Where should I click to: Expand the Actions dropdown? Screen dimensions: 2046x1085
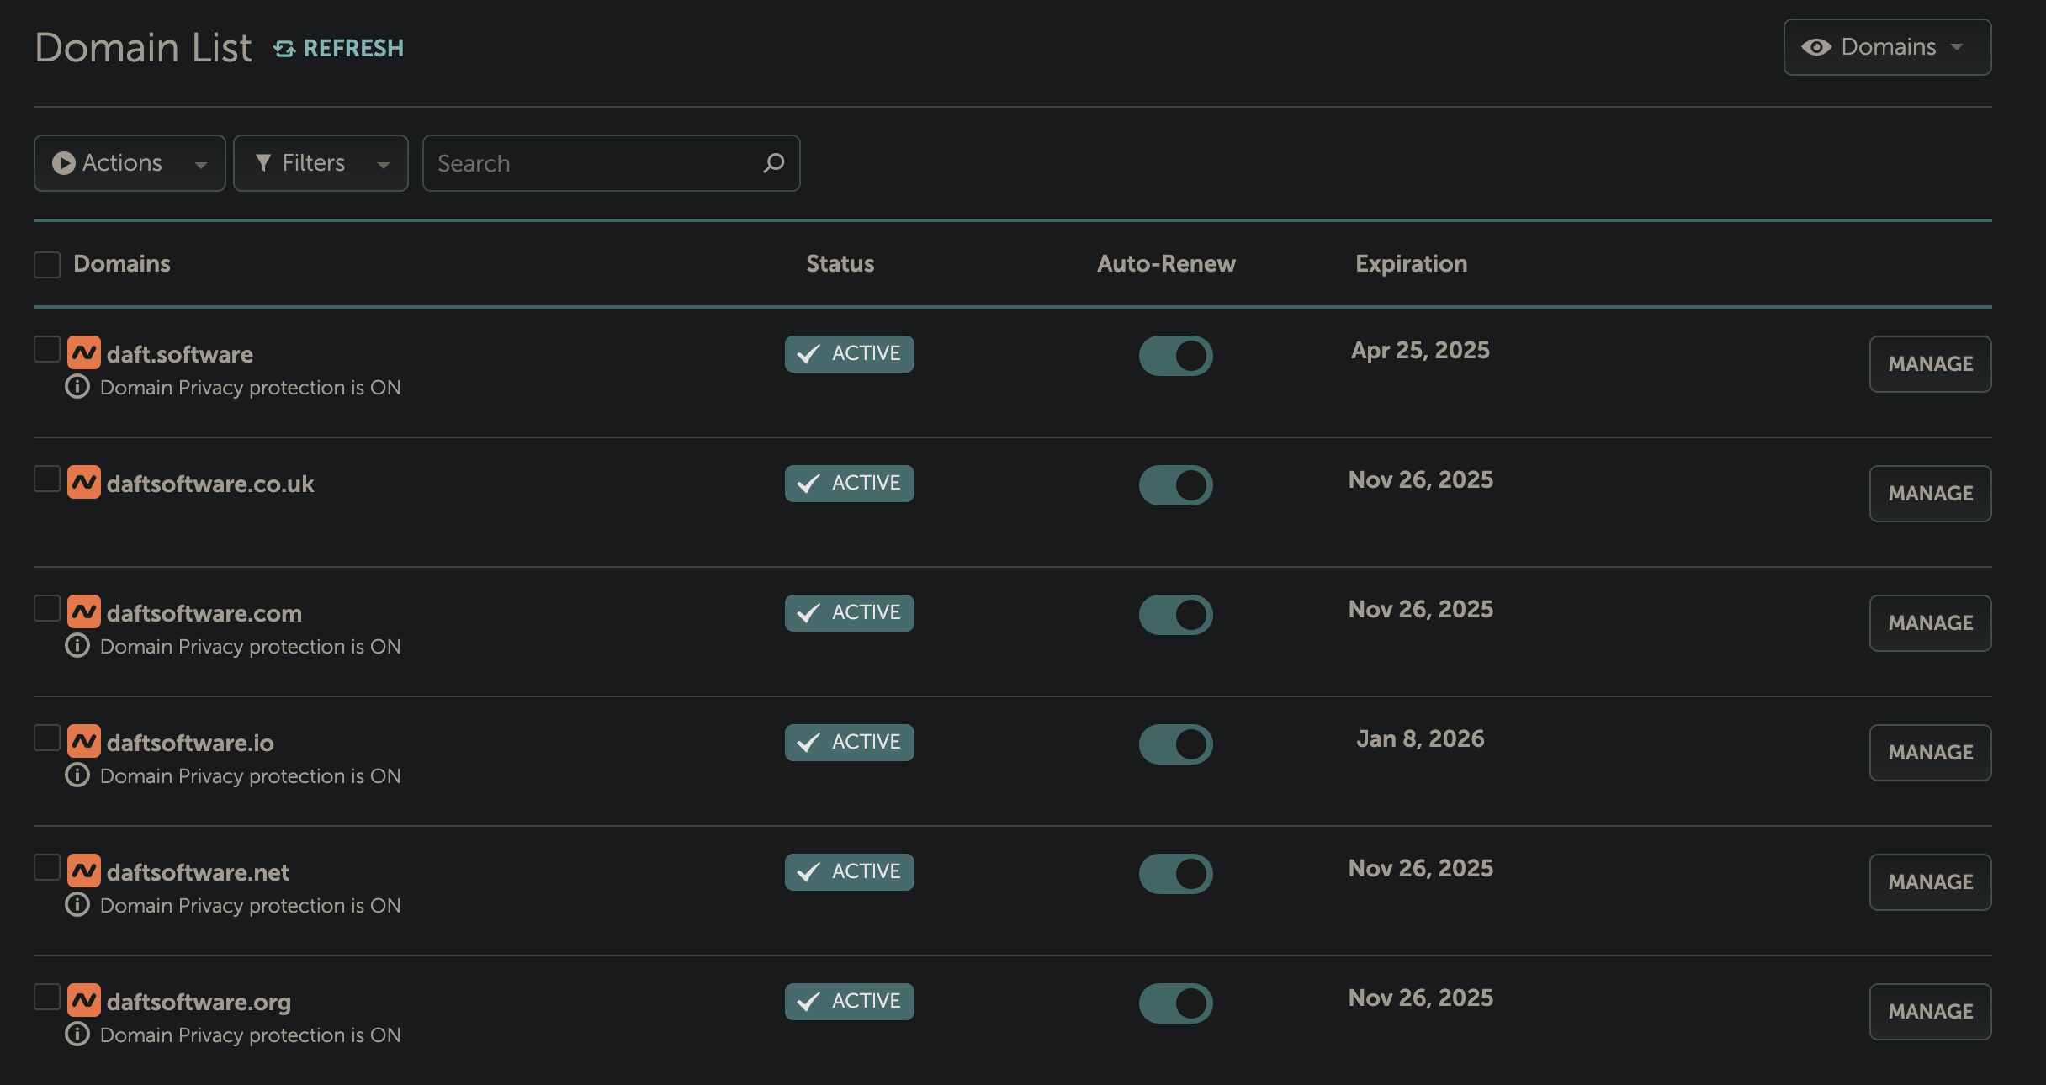click(x=129, y=163)
